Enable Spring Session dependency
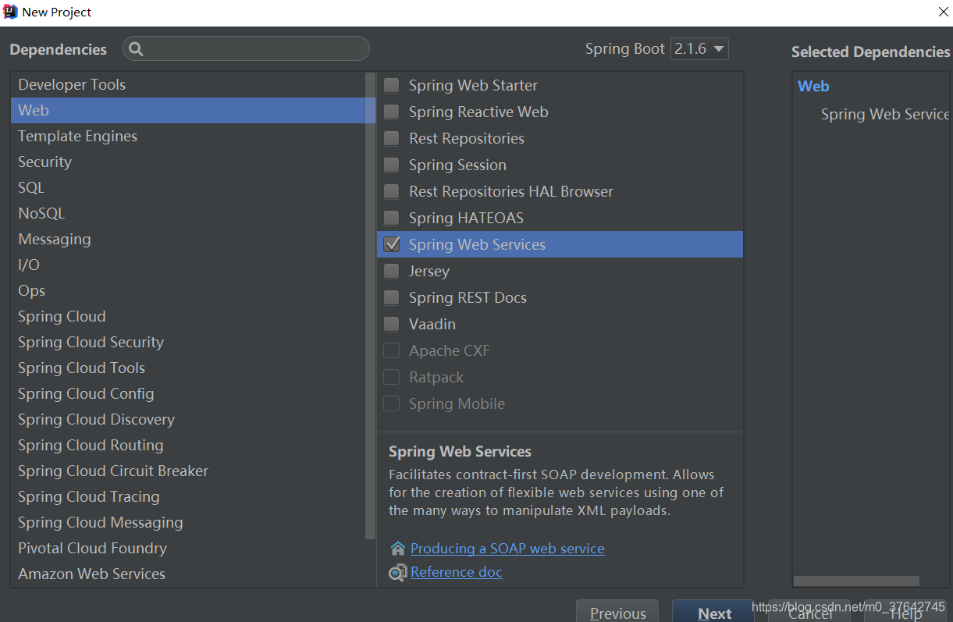The image size is (953, 622). click(x=392, y=165)
